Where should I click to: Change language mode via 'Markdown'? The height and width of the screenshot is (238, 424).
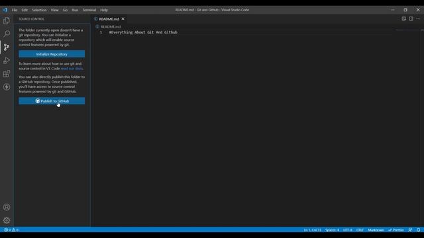pos(376,230)
